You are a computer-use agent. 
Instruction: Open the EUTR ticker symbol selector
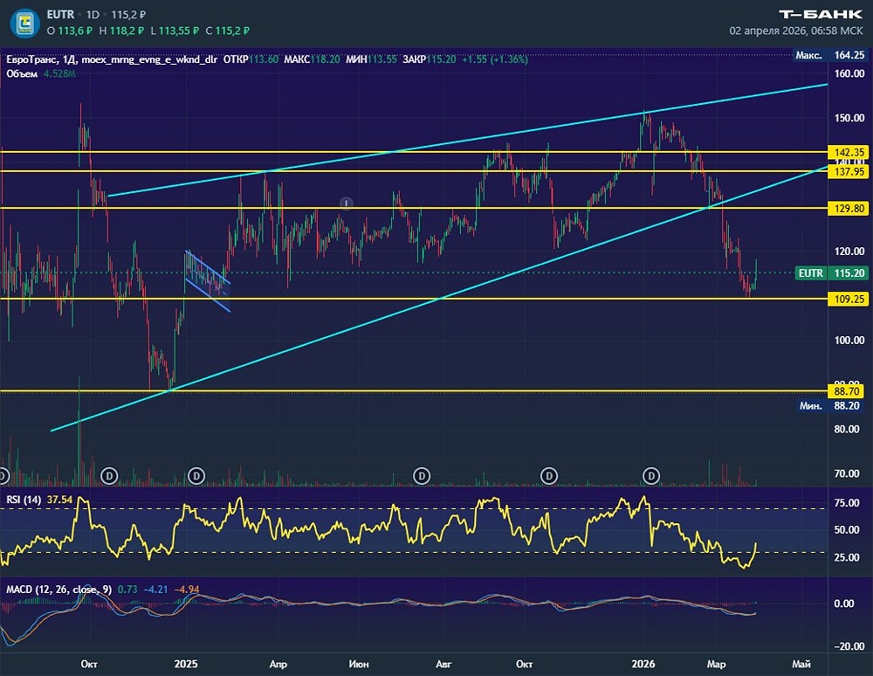[59, 15]
